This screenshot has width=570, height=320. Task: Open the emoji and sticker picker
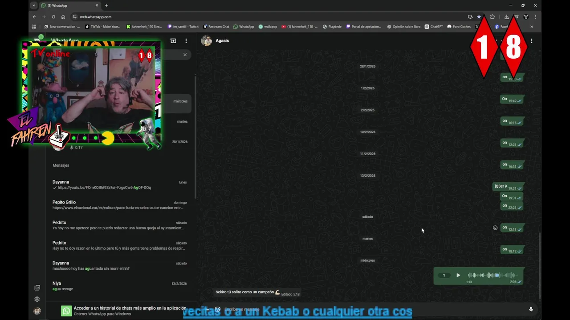point(218,309)
